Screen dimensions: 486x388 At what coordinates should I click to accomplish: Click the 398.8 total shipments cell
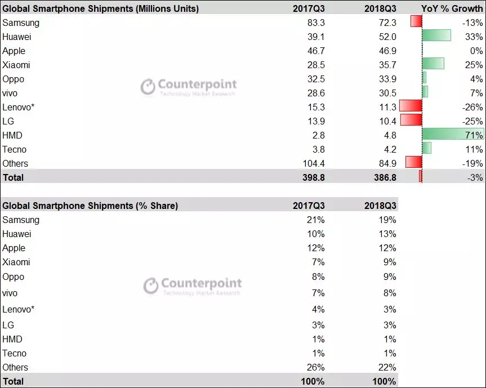(313, 177)
